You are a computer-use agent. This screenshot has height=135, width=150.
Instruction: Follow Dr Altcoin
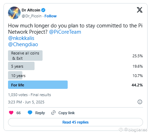coord(51,16)
